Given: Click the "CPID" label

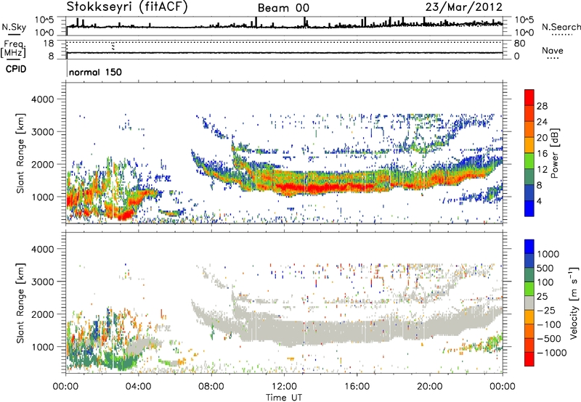Looking at the screenshot, I should click(16, 69).
